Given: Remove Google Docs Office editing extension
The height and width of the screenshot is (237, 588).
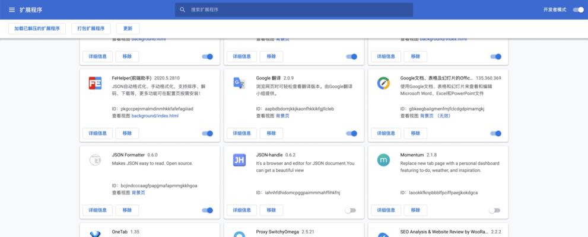Looking at the screenshot, I should point(415,133).
